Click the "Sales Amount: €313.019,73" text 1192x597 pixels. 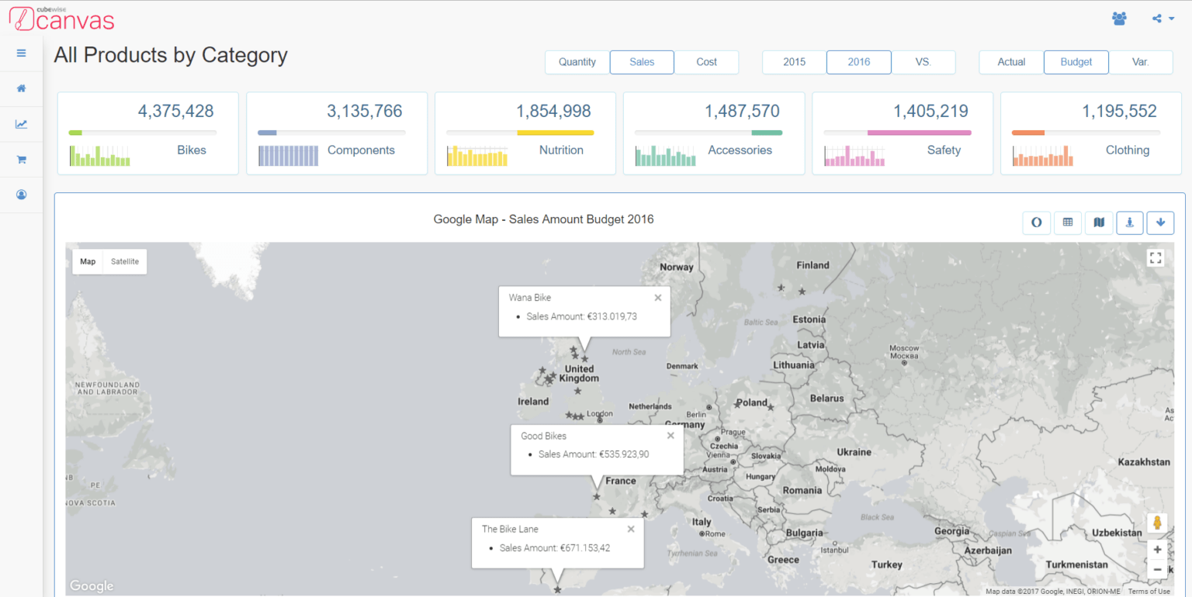click(x=581, y=316)
